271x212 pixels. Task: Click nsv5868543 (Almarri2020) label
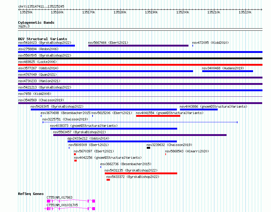[187, 151]
